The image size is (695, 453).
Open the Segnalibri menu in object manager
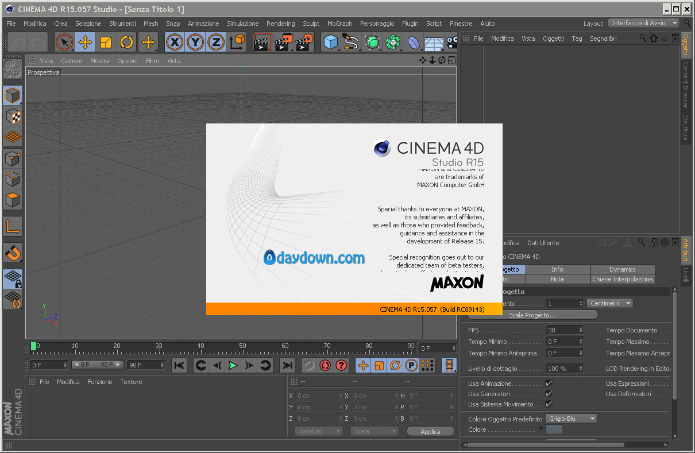pyautogui.click(x=603, y=38)
